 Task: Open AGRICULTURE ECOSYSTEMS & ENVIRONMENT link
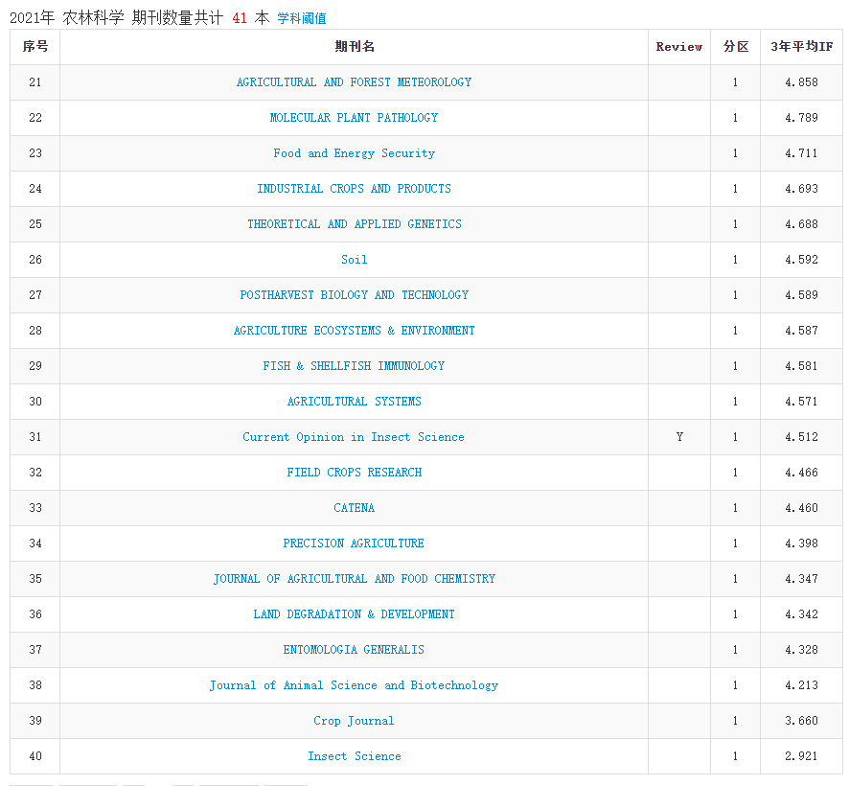(355, 331)
